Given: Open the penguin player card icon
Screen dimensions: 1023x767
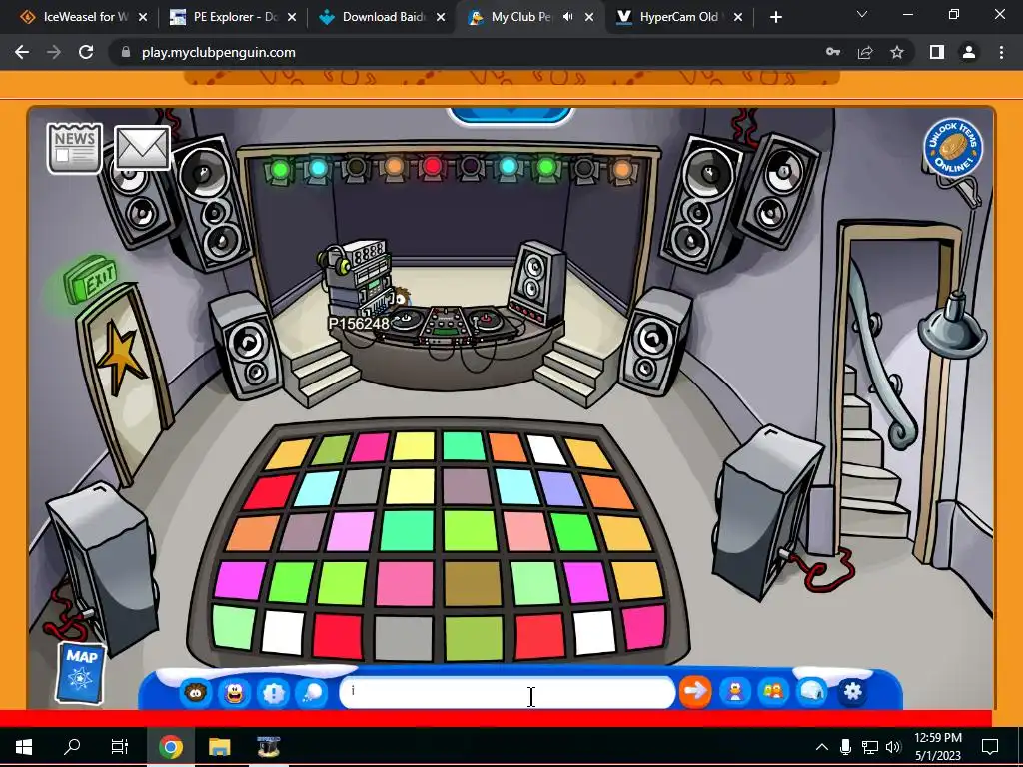Looking at the screenshot, I should coord(735,691).
